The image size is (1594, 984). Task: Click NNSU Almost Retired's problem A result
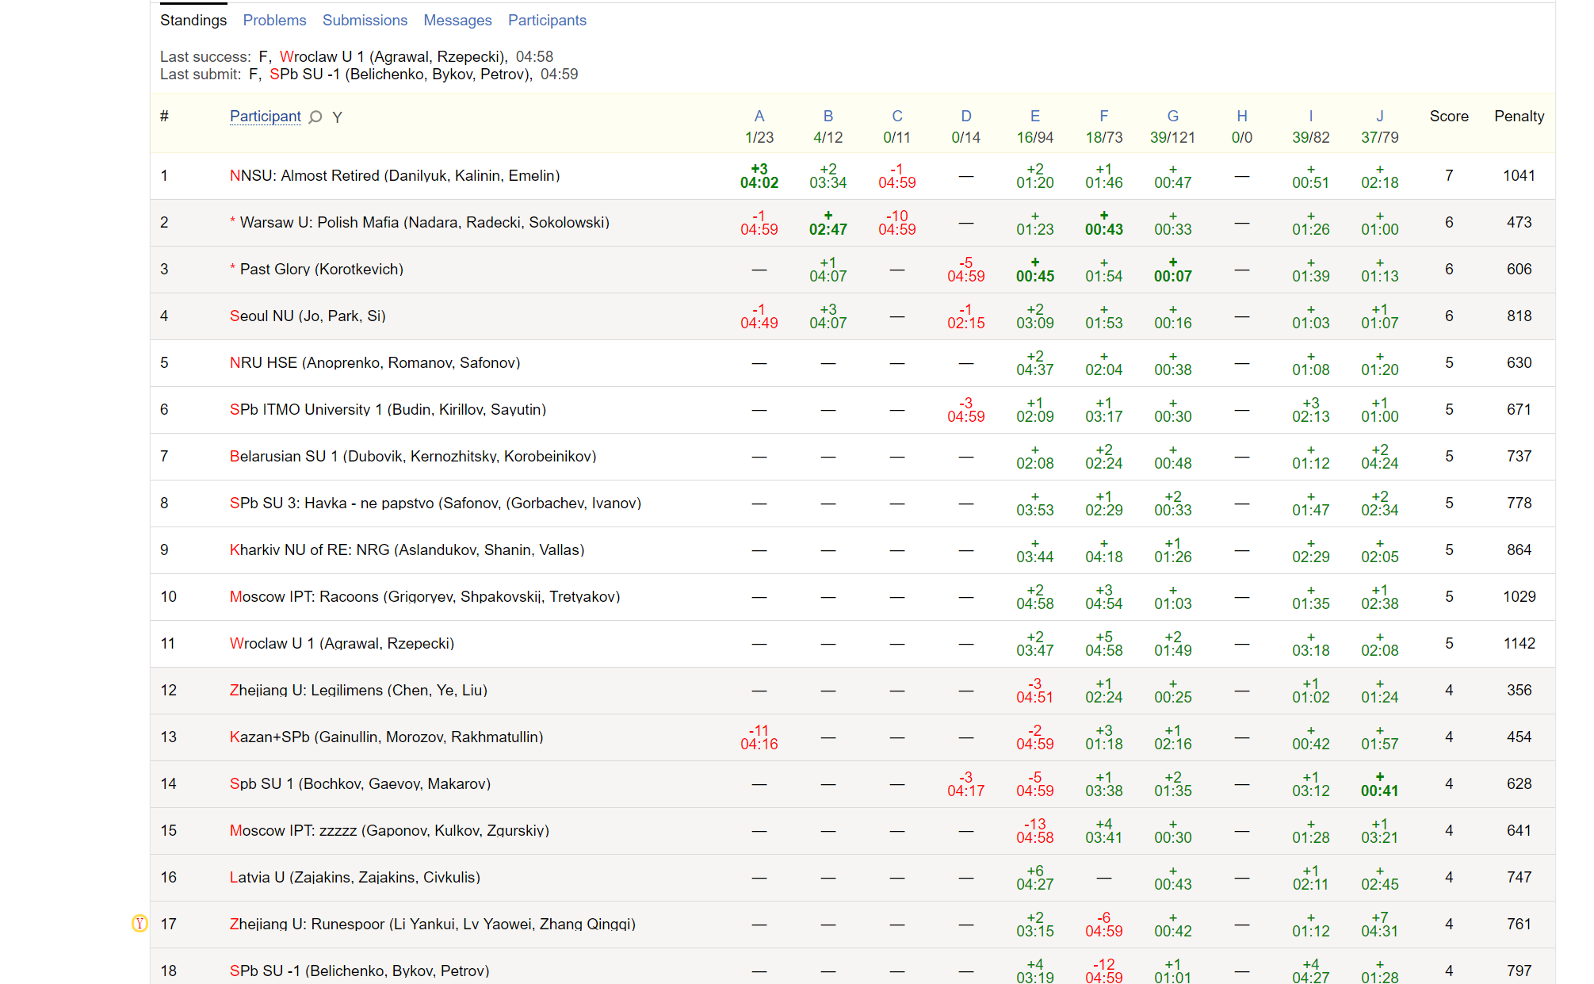(759, 176)
